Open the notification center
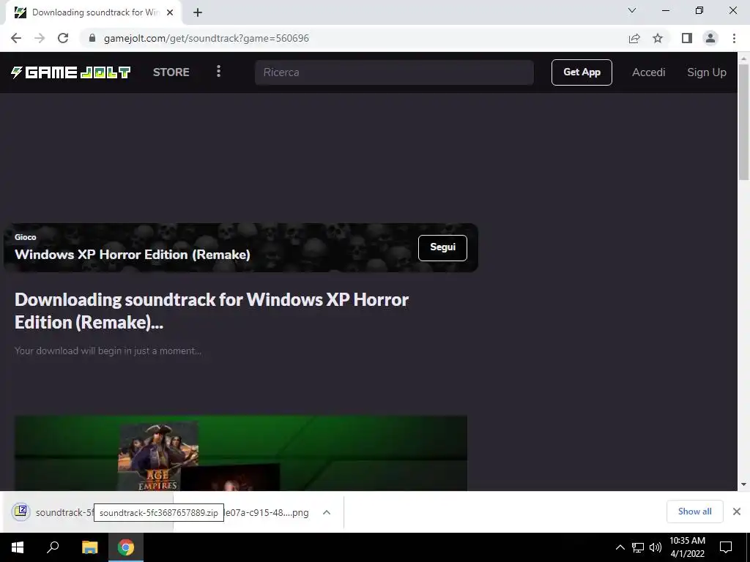 (726, 547)
